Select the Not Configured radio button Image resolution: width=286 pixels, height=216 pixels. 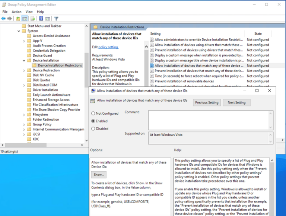[93, 114]
